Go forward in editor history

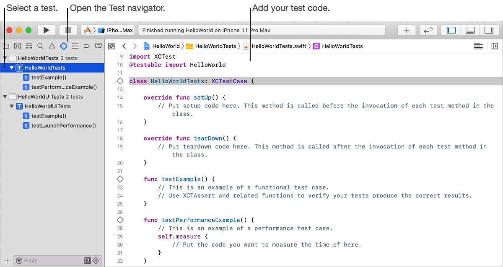pos(135,46)
